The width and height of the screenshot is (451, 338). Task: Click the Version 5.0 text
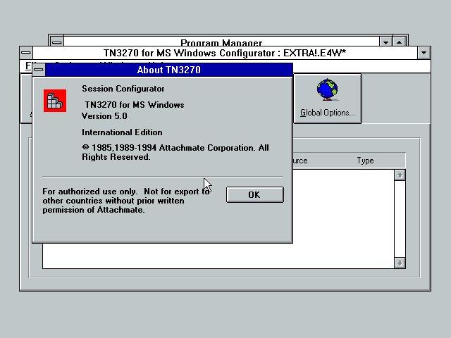pos(104,116)
